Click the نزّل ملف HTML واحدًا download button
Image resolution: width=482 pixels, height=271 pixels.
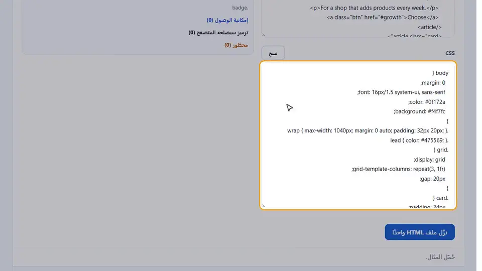click(420, 232)
